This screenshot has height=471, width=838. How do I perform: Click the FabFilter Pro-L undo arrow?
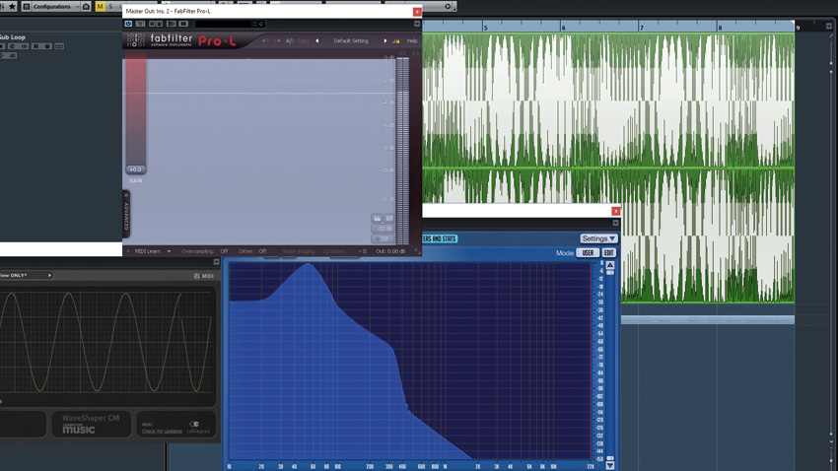(x=265, y=41)
